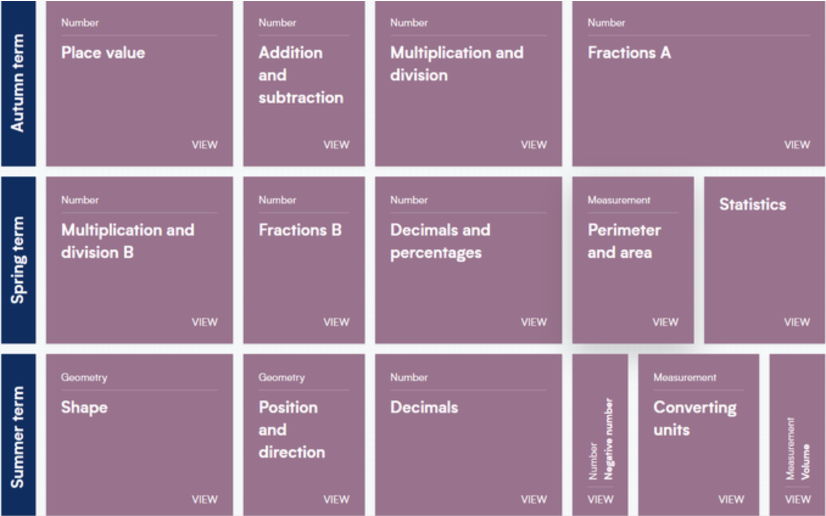This screenshot has width=826, height=516.
Task: Select the Summer term row label
Action: (18, 436)
